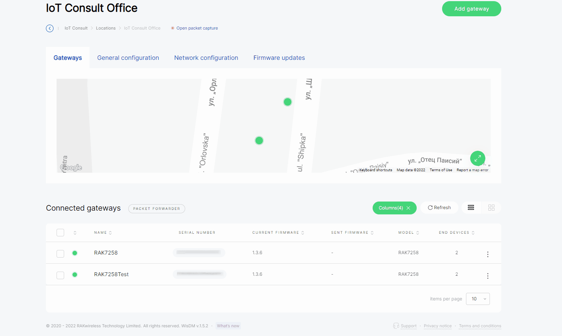Tick the select-all gateways checkbox

pos(60,233)
